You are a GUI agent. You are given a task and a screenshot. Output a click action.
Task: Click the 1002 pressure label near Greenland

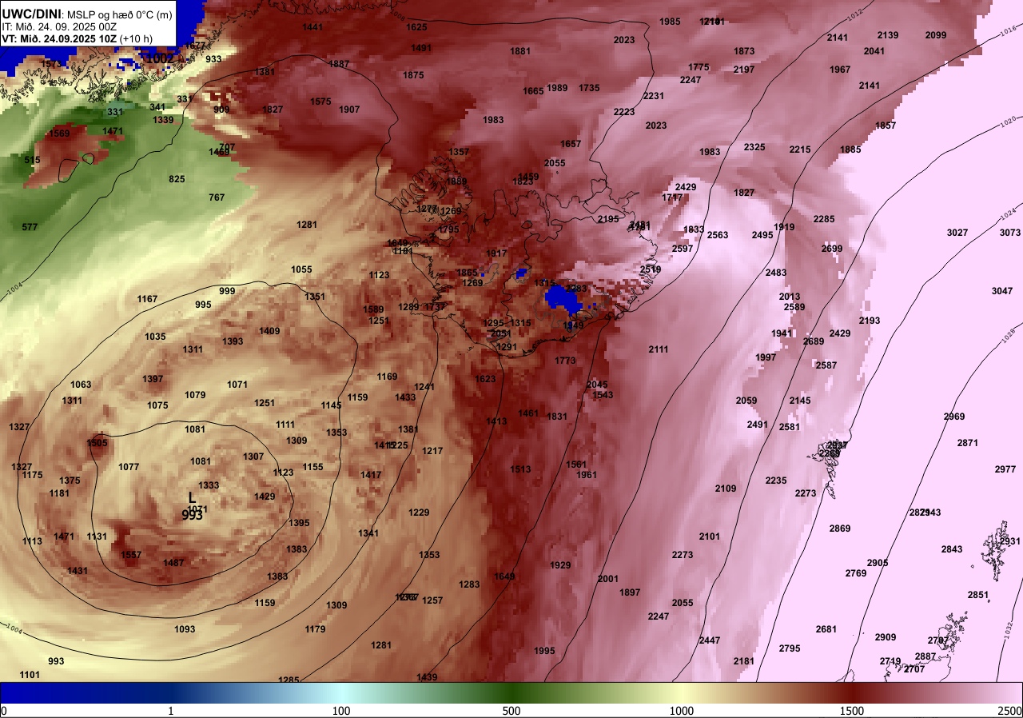click(160, 58)
